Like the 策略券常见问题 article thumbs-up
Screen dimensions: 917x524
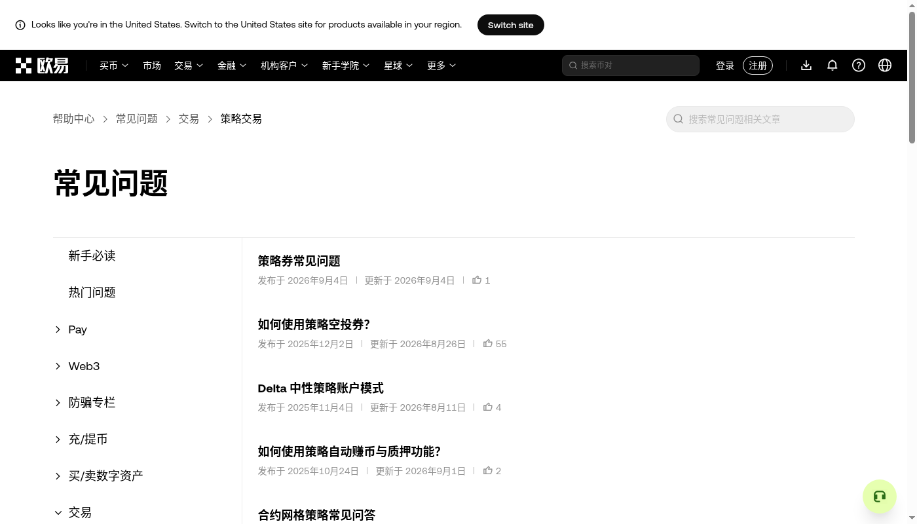[x=477, y=280]
